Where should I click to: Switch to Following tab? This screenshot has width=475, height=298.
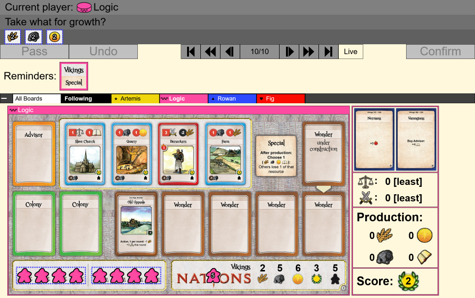(x=86, y=99)
